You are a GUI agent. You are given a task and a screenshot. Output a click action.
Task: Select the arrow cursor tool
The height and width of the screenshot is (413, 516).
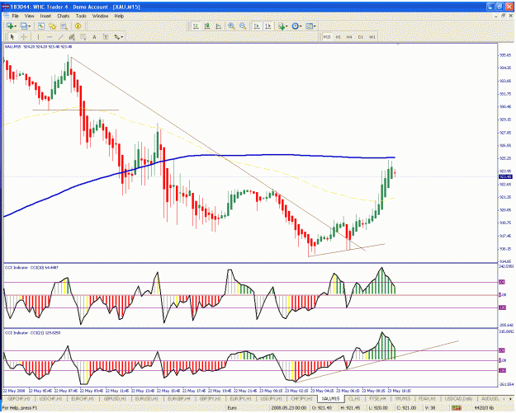[x=12, y=37]
